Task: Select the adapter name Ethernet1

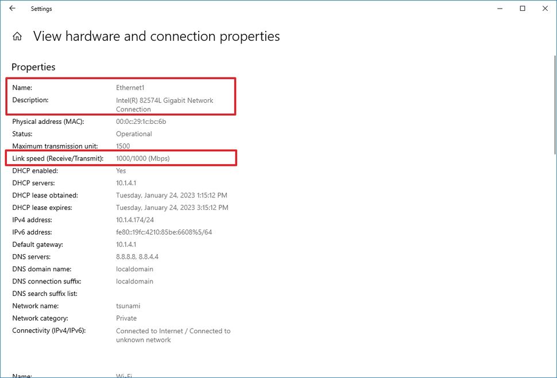Action: (x=129, y=87)
